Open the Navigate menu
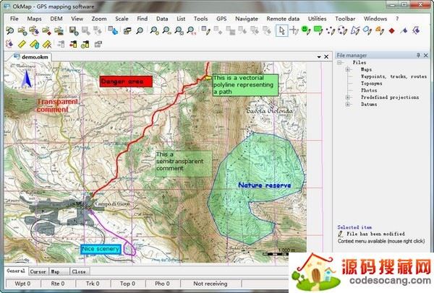 (246, 17)
